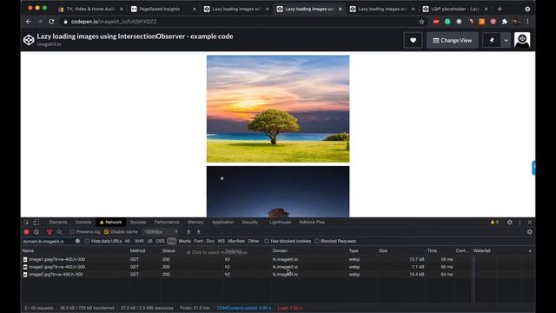This screenshot has width=556, height=313.
Task: Open the Security tab
Action: (x=250, y=223)
